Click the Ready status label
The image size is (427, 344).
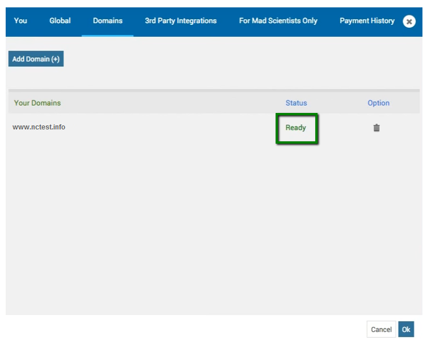click(x=296, y=128)
